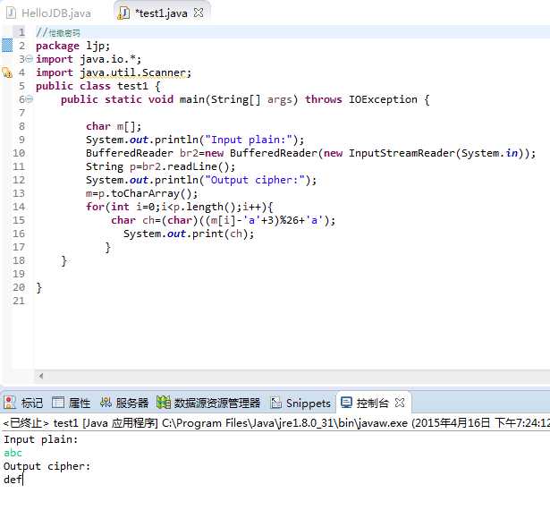Click the Java file icon on HelloJDB.java tab
Viewport: 550px width, 510px height.
pos(12,13)
